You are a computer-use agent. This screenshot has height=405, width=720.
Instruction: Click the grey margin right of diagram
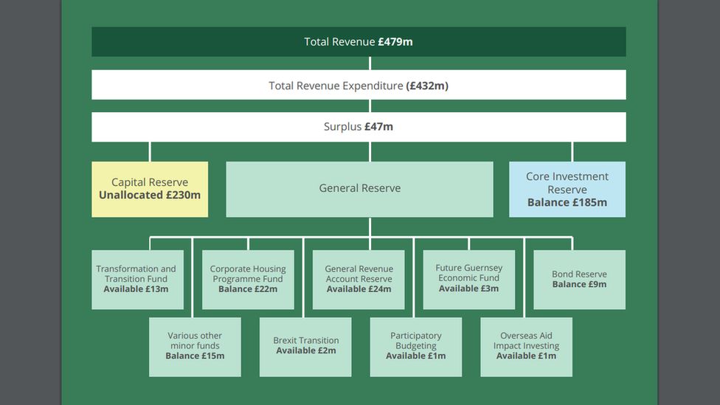pos(689,202)
